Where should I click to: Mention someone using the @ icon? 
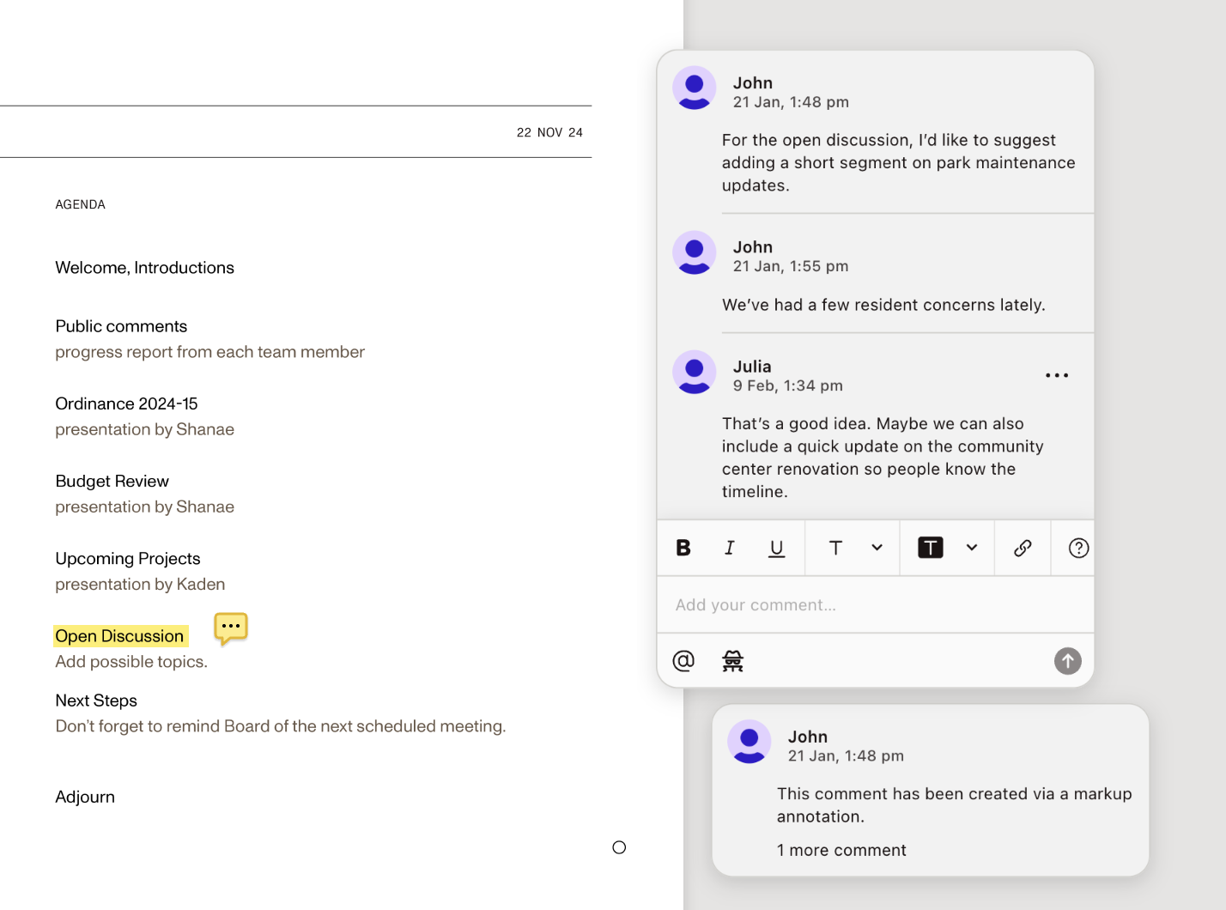coord(683,661)
